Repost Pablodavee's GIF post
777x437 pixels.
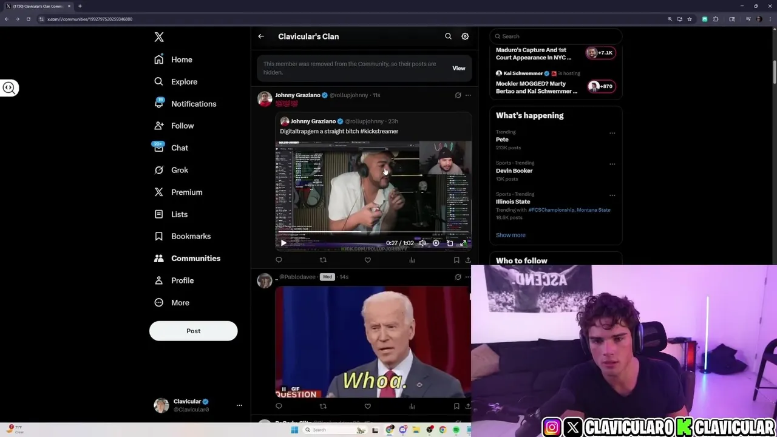323,406
